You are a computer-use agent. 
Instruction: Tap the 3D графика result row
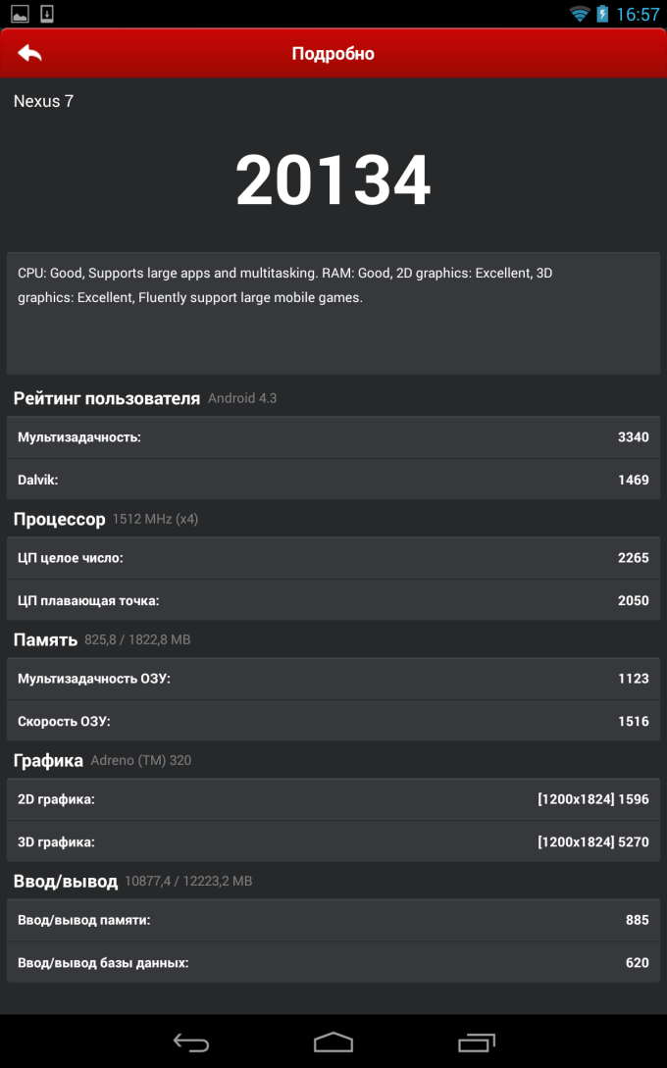[x=333, y=842]
